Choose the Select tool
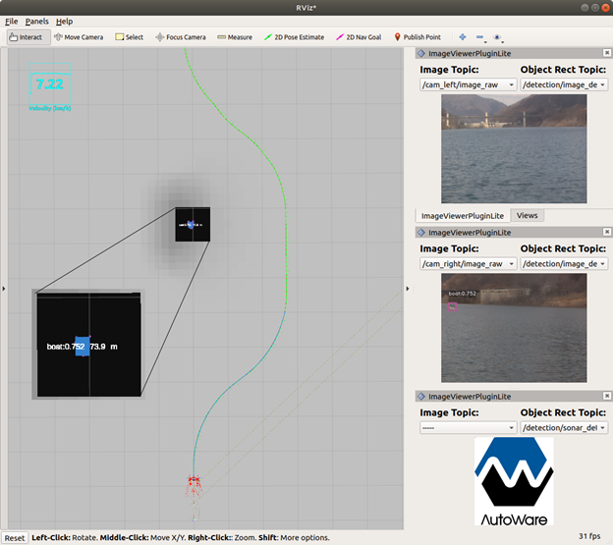The width and height of the screenshot is (613, 545). point(129,37)
